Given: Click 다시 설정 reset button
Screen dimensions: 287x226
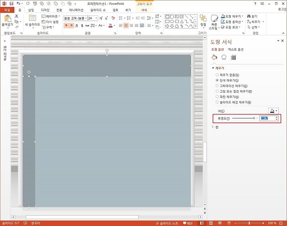Looking at the screenshot, I should (50, 22).
